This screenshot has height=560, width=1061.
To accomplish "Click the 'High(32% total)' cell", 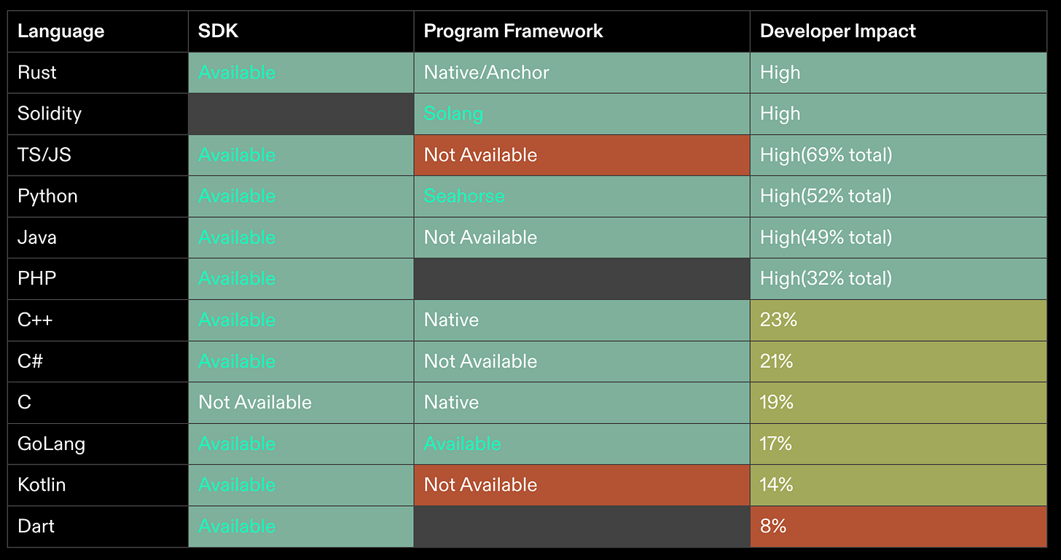I will pos(898,279).
